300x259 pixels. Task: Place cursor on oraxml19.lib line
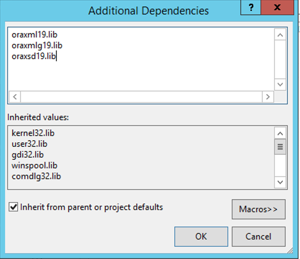click(34, 35)
